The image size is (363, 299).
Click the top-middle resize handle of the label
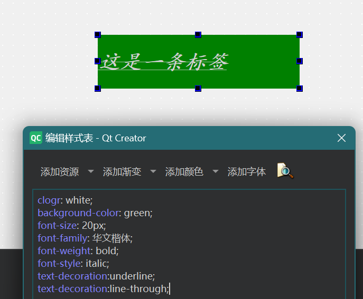pos(198,35)
